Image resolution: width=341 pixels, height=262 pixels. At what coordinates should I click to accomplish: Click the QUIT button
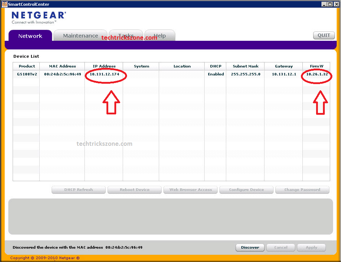(324, 35)
